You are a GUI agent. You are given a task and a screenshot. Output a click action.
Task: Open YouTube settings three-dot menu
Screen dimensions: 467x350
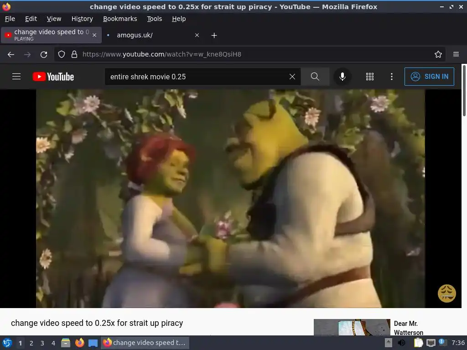pyautogui.click(x=391, y=77)
